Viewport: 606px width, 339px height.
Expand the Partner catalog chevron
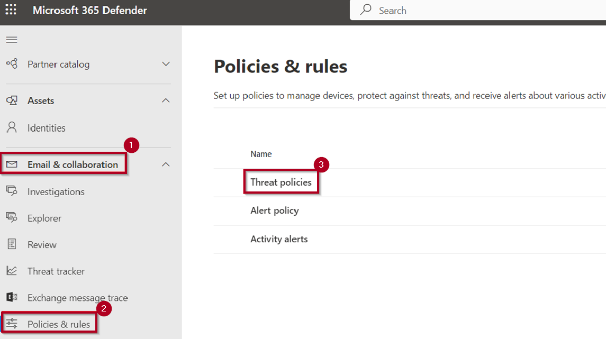point(166,64)
